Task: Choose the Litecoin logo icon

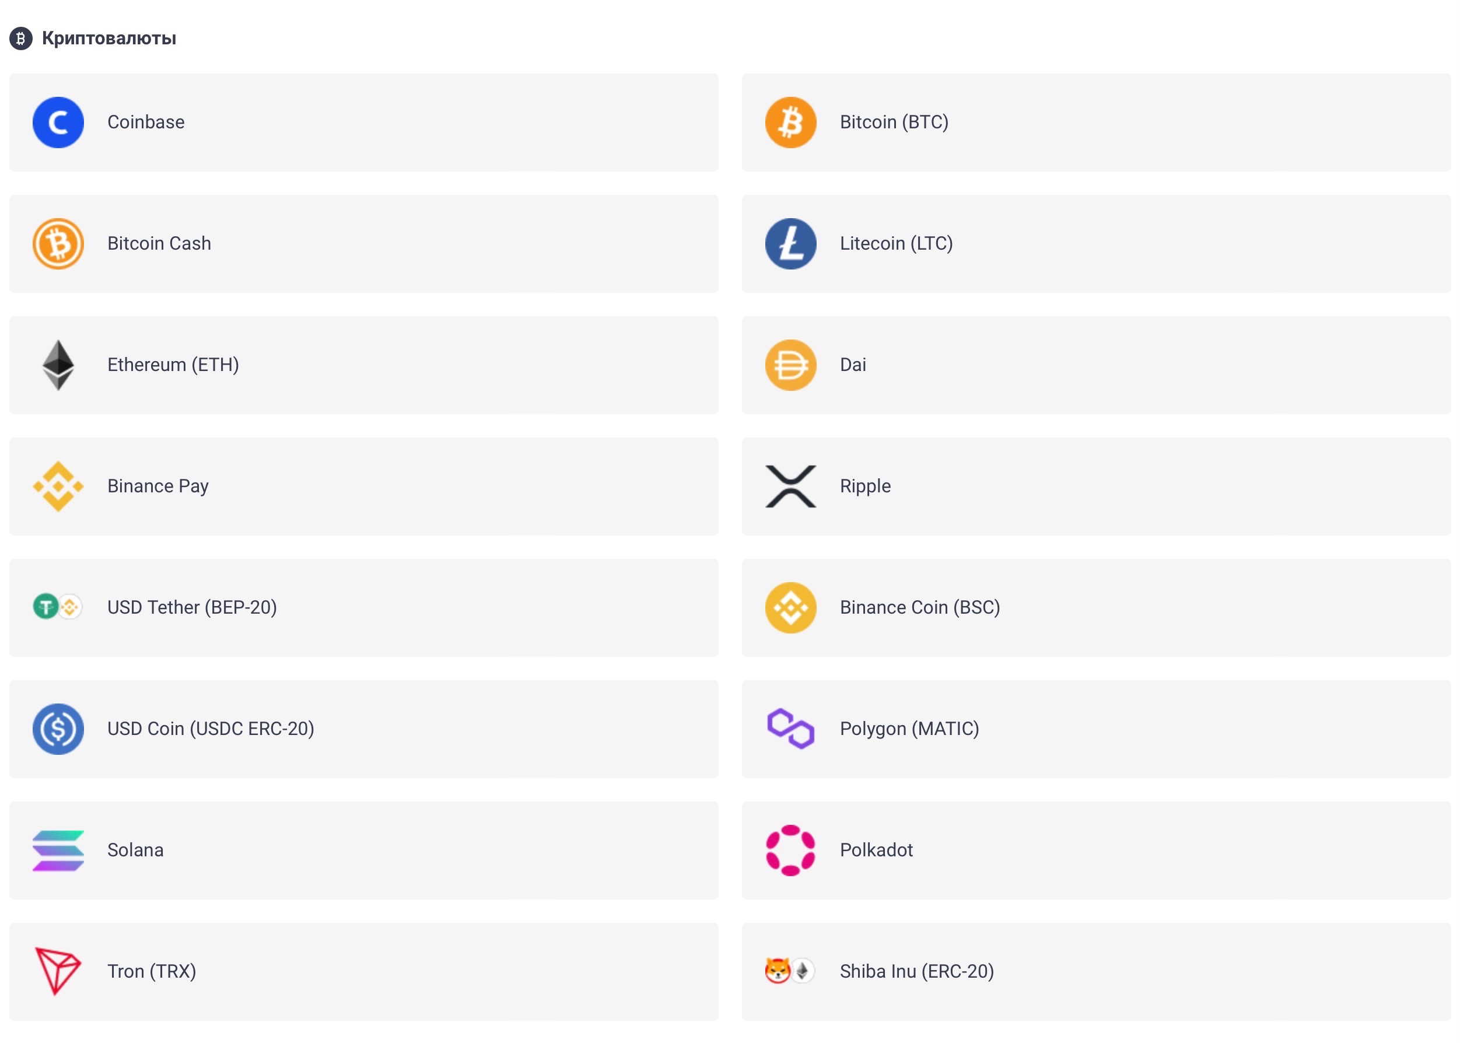Action: [790, 243]
